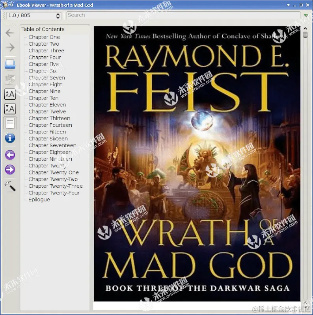Open Chapter Eleven
Image resolution: width=313 pixels, height=315 pixels.
47,105
